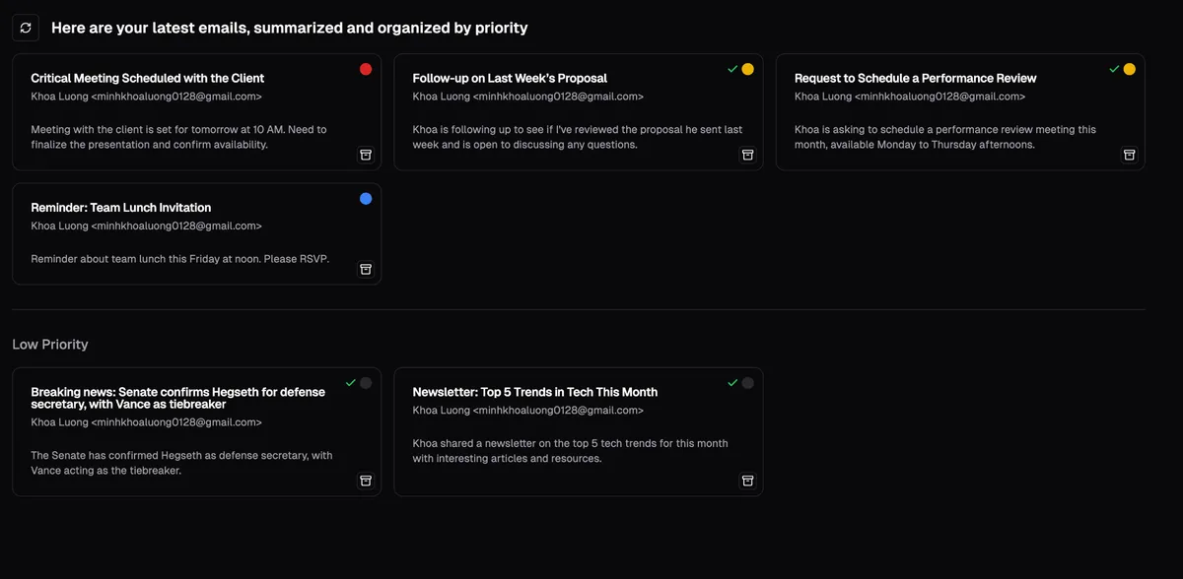Archive the Tech Trends newsletter email
The height and width of the screenshot is (579, 1183).
pyautogui.click(x=747, y=481)
